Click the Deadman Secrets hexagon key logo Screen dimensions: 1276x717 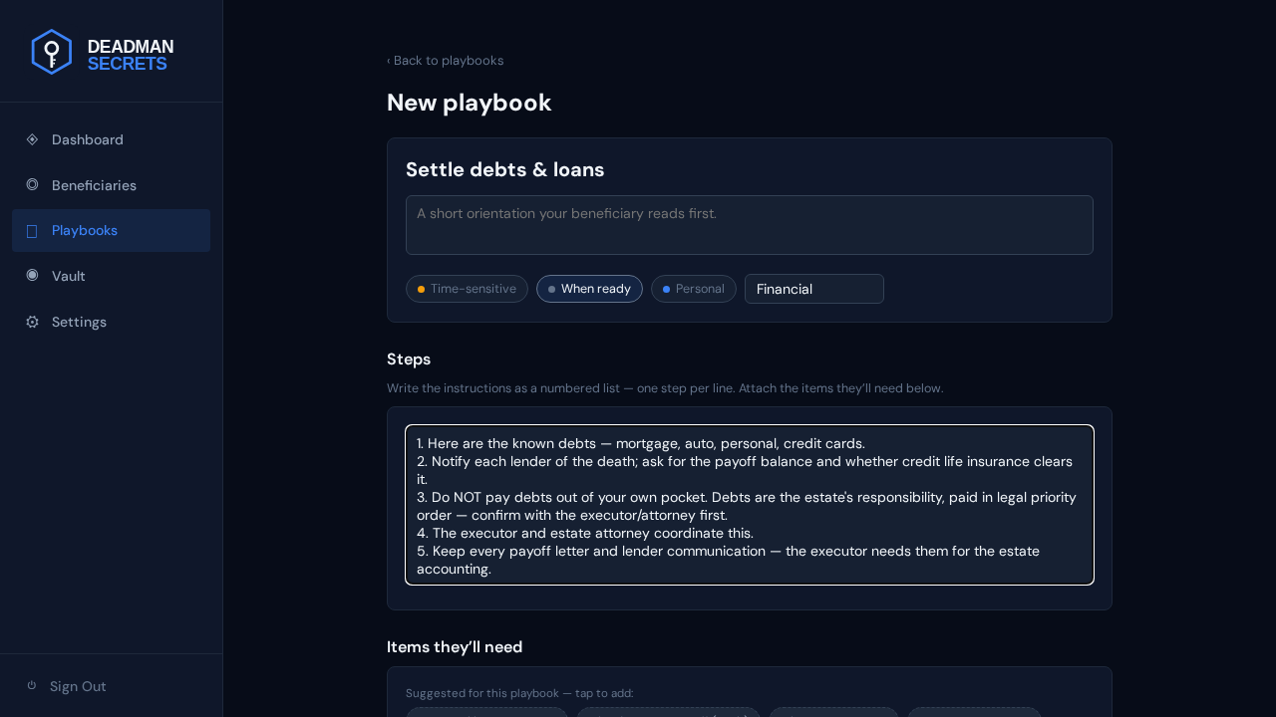pyautogui.click(x=52, y=52)
